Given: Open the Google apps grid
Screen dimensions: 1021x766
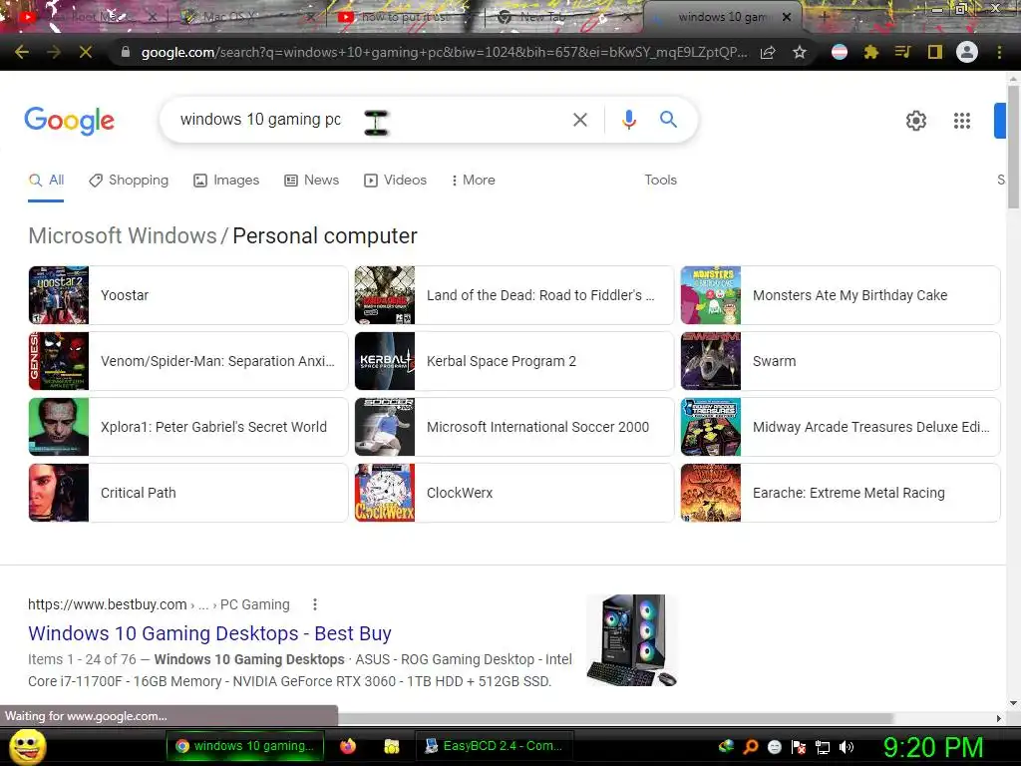Looking at the screenshot, I should (962, 121).
